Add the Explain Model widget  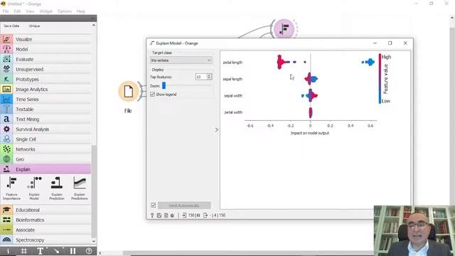point(34,188)
